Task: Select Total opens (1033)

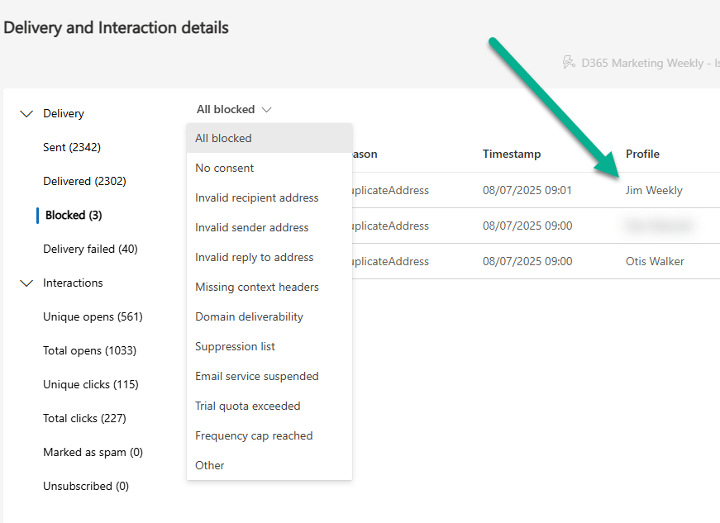Action: pos(89,350)
